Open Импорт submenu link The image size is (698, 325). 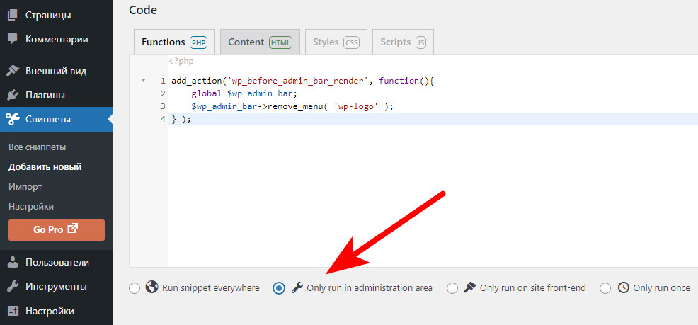pyautogui.click(x=25, y=186)
